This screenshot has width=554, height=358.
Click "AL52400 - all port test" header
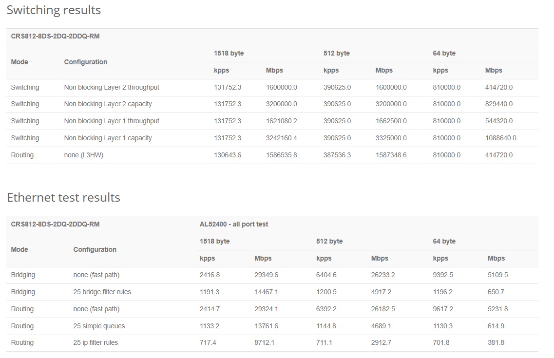tap(234, 224)
